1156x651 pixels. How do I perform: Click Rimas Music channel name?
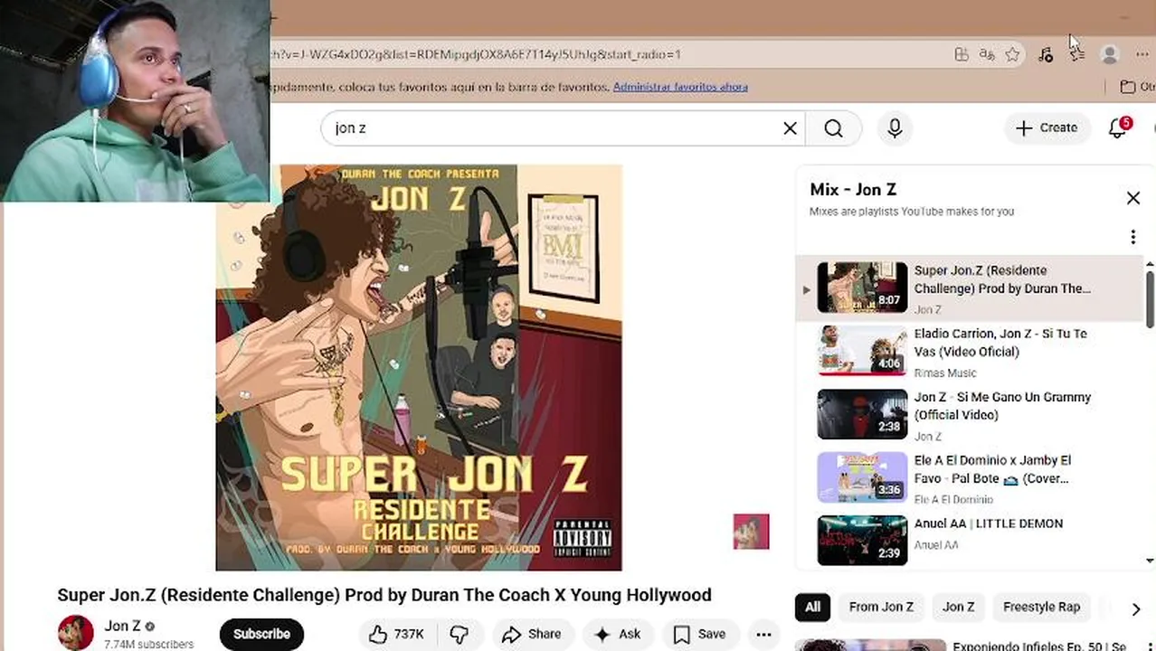click(x=945, y=373)
